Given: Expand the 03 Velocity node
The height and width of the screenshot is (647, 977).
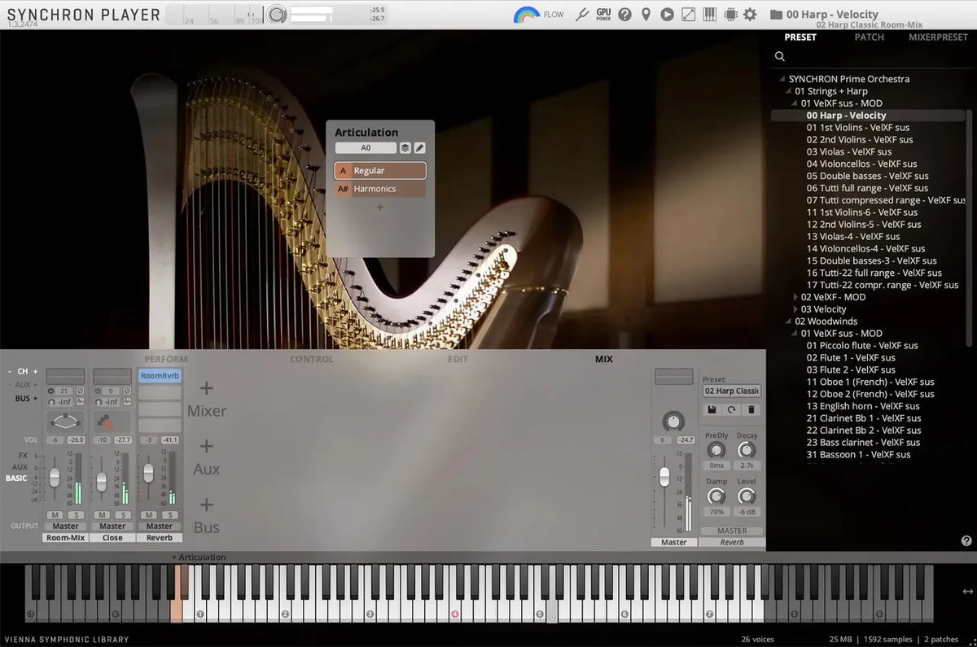Looking at the screenshot, I should click(795, 308).
